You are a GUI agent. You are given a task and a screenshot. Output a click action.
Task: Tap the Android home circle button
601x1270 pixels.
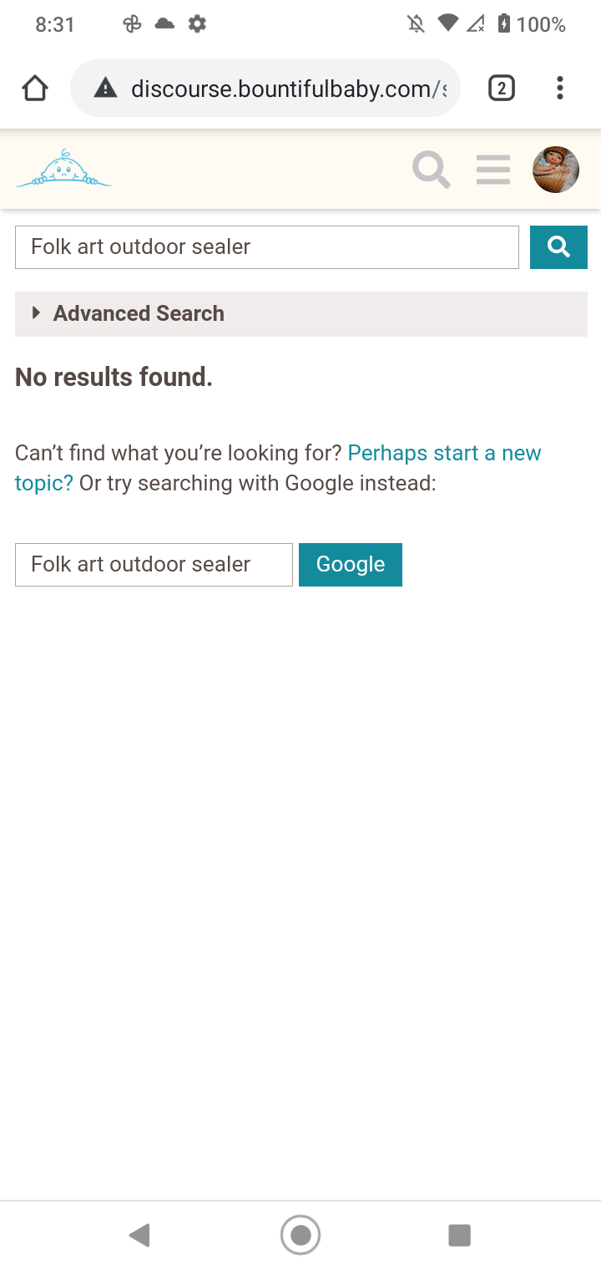pyautogui.click(x=300, y=1235)
